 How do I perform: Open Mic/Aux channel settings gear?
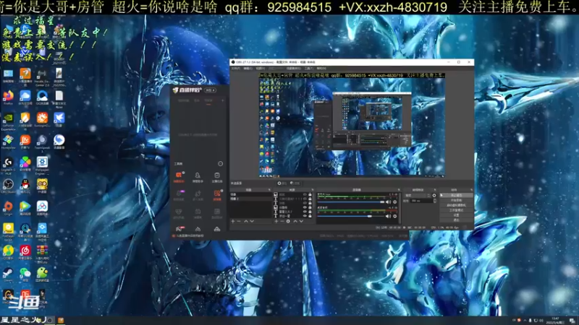394,202
